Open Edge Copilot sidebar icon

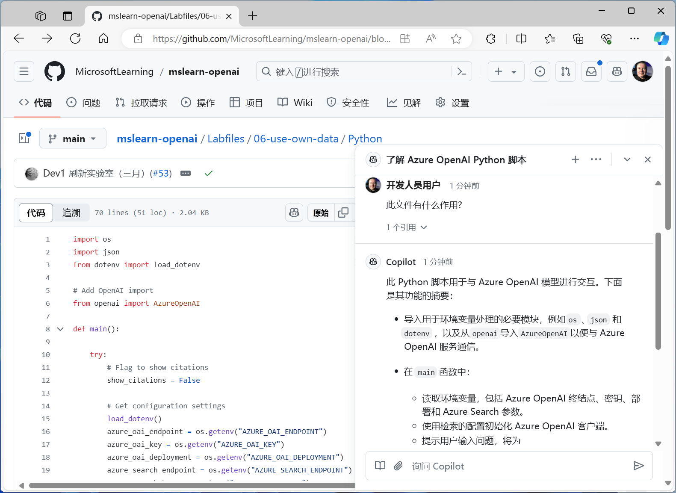pos(661,38)
